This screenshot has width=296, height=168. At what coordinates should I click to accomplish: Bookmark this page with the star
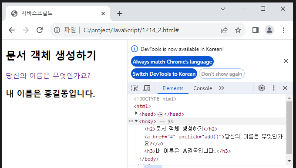238,30
